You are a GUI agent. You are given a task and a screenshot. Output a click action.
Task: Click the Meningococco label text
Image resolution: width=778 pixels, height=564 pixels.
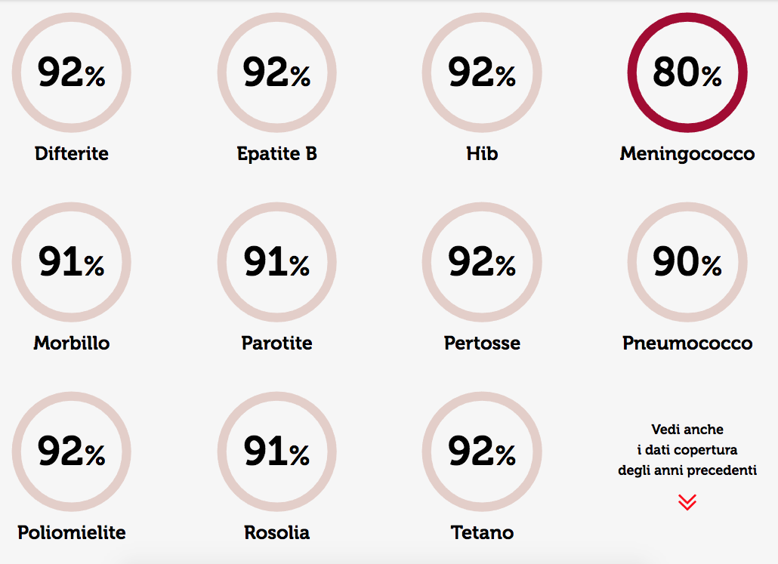coord(687,154)
